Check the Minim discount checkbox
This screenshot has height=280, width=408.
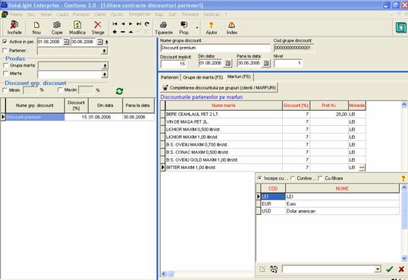5,90
